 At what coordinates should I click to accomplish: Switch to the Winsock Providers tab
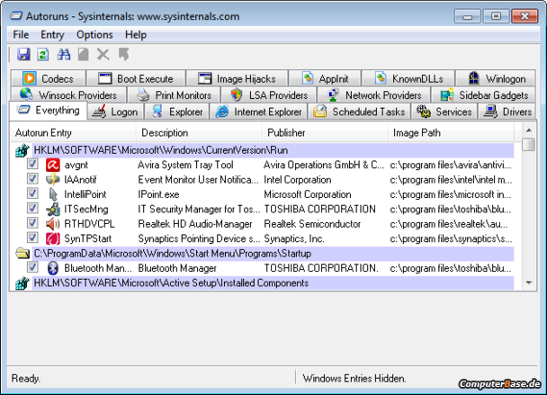click(68, 94)
